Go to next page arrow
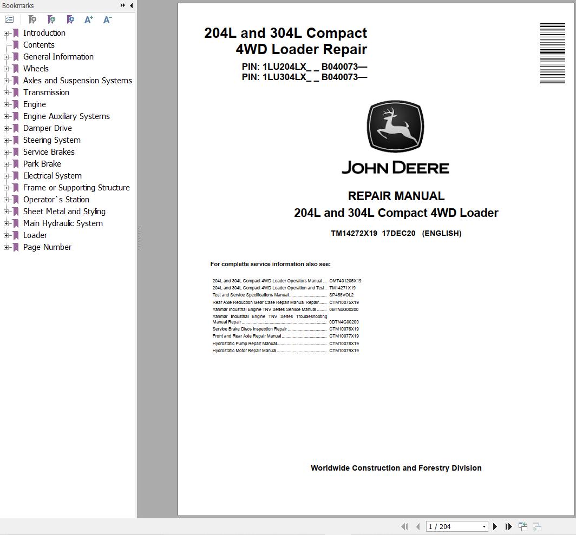Viewport: 576px width, 535px height. point(495,526)
